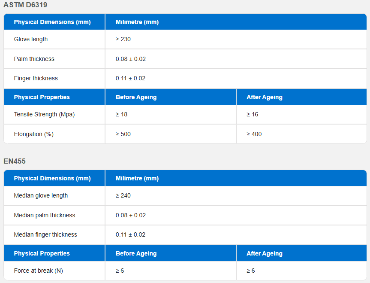Click the 'Force at break (N)' label
The image size is (370, 283).
coord(38,271)
